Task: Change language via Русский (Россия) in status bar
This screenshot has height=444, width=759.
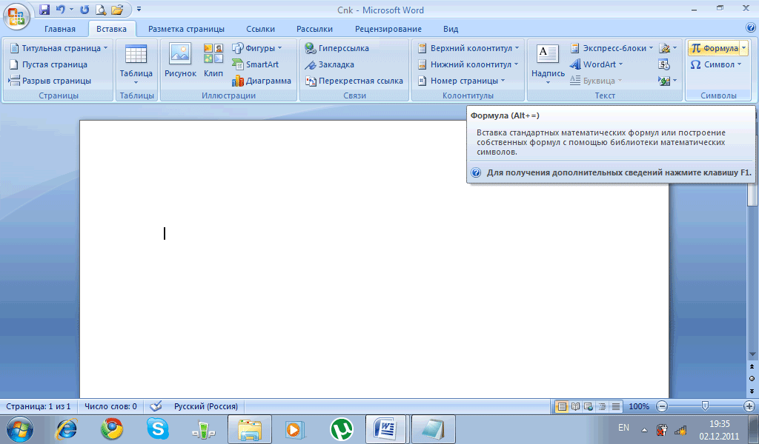Action: click(x=206, y=406)
